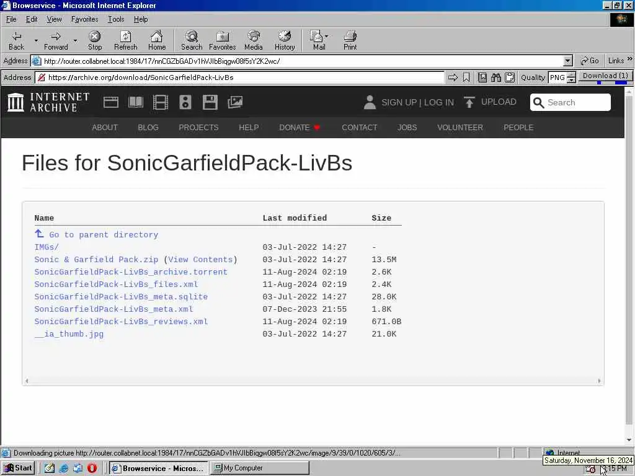Open the Favorites toolbar icon
This screenshot has width=635, height=476.
(223, 40)
